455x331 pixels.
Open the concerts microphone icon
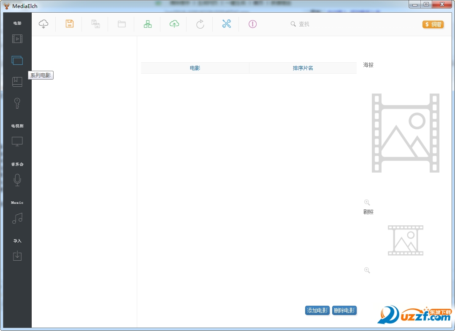point(17,180)
